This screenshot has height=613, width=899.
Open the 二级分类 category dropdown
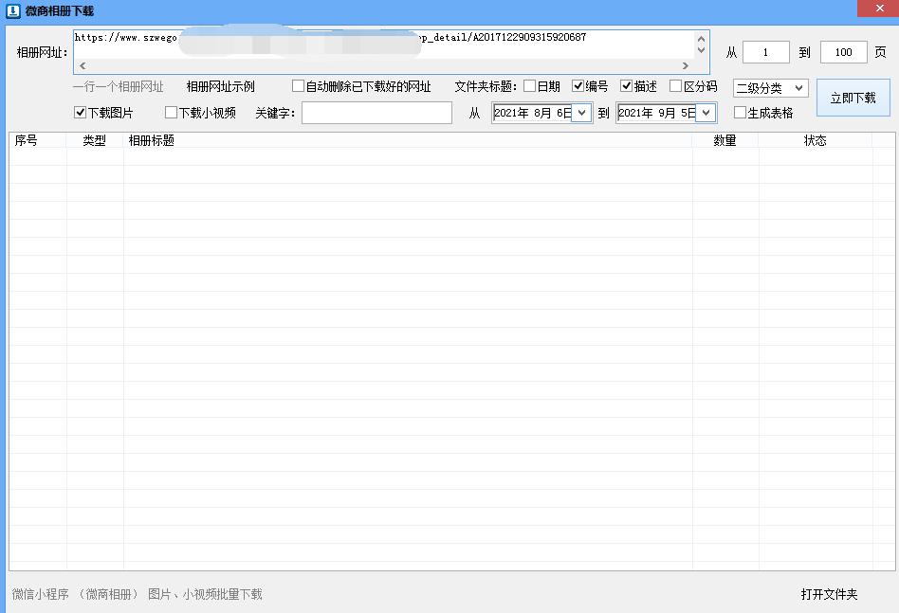pos(769,87)
